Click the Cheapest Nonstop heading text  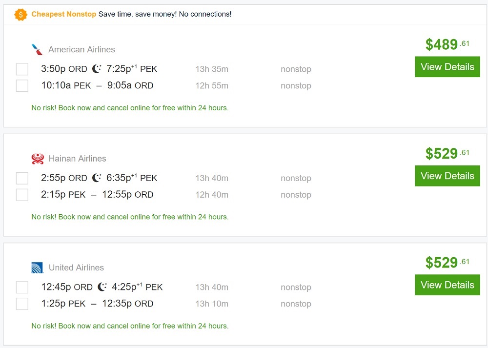[64, 14]
